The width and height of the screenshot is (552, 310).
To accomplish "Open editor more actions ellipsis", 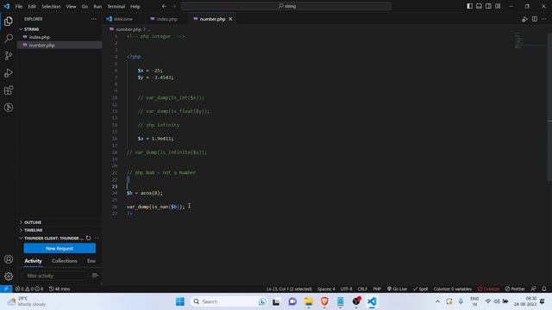I will (544, 19).
